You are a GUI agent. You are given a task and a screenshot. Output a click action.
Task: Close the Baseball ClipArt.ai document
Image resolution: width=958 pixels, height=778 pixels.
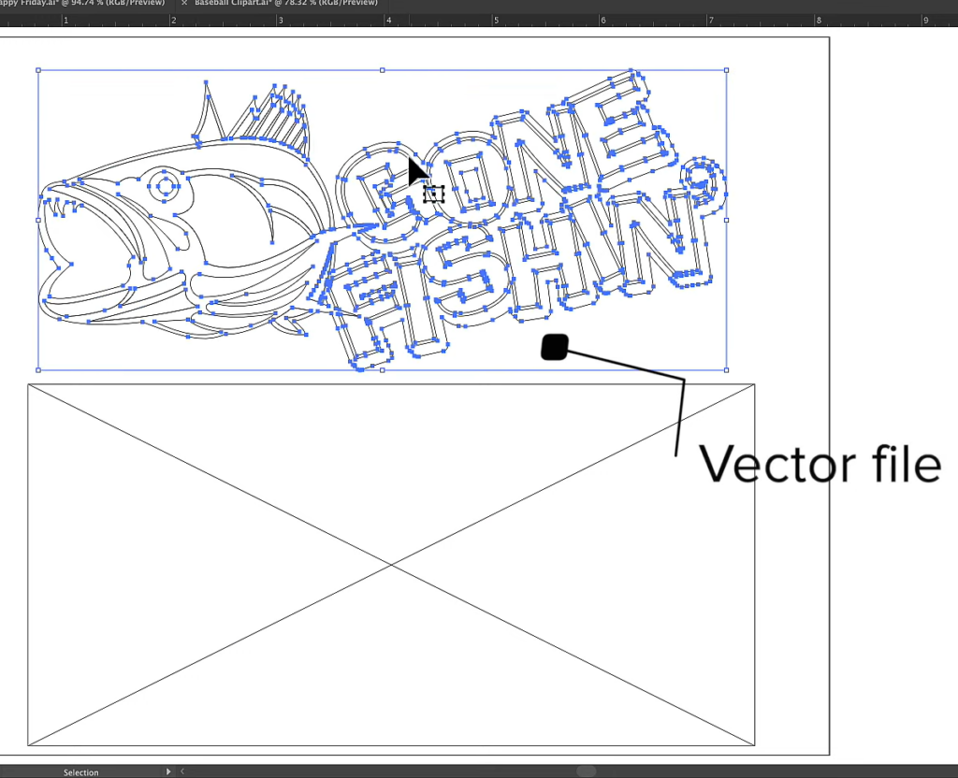183,4
